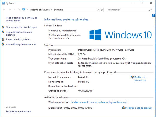Open the Microsoft software licence terms link

point(99,102)
